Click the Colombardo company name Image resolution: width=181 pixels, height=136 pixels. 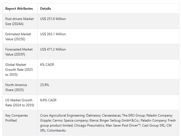coord(56,130)
